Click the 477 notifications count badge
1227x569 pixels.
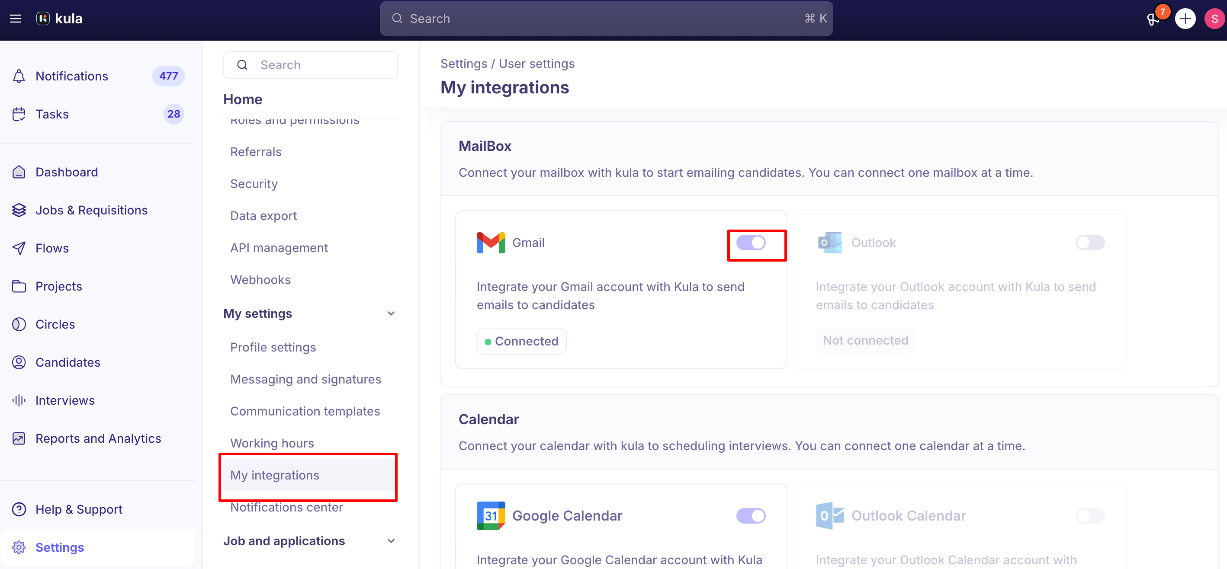click(x=169, y=76)
